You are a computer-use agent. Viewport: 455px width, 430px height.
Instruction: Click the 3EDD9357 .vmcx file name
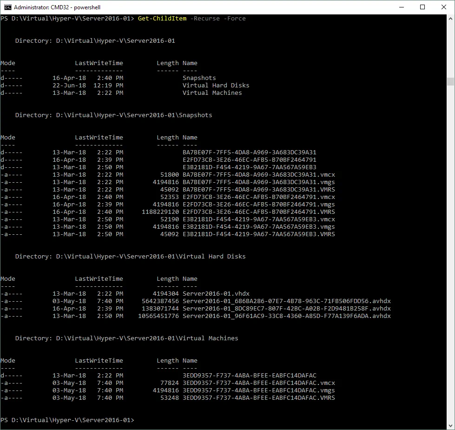point(258,383)
